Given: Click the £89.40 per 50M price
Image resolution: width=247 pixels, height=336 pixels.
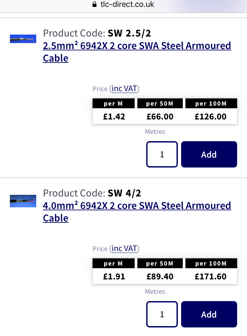Looking at the screenshot, I should pyautogui.click(x=160, y=276).
